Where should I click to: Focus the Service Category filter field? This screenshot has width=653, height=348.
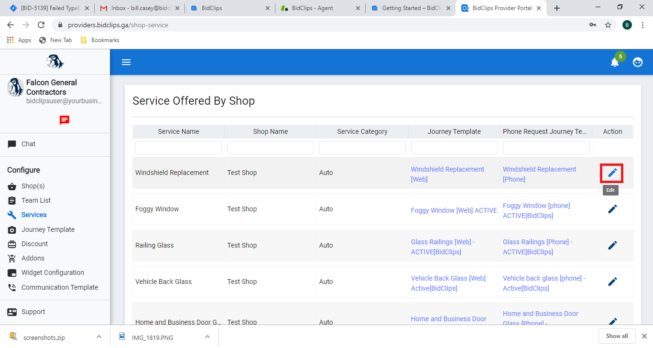[362, 148]
